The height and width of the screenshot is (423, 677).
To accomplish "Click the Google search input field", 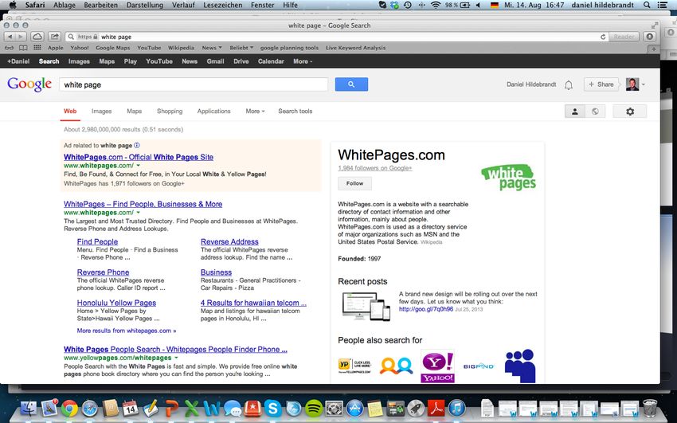I will 194,84.
